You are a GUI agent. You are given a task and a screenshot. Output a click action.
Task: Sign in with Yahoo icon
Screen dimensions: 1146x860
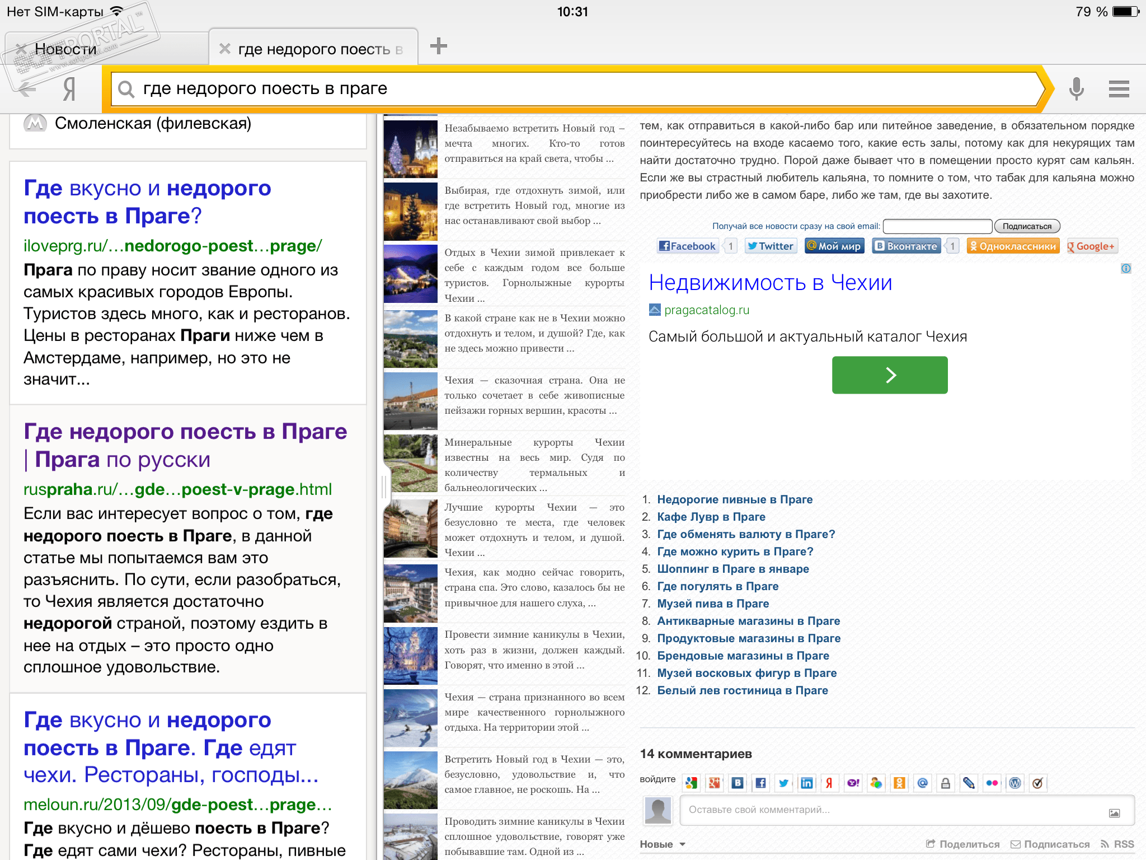pyautogui.click(x=853, y=783)
